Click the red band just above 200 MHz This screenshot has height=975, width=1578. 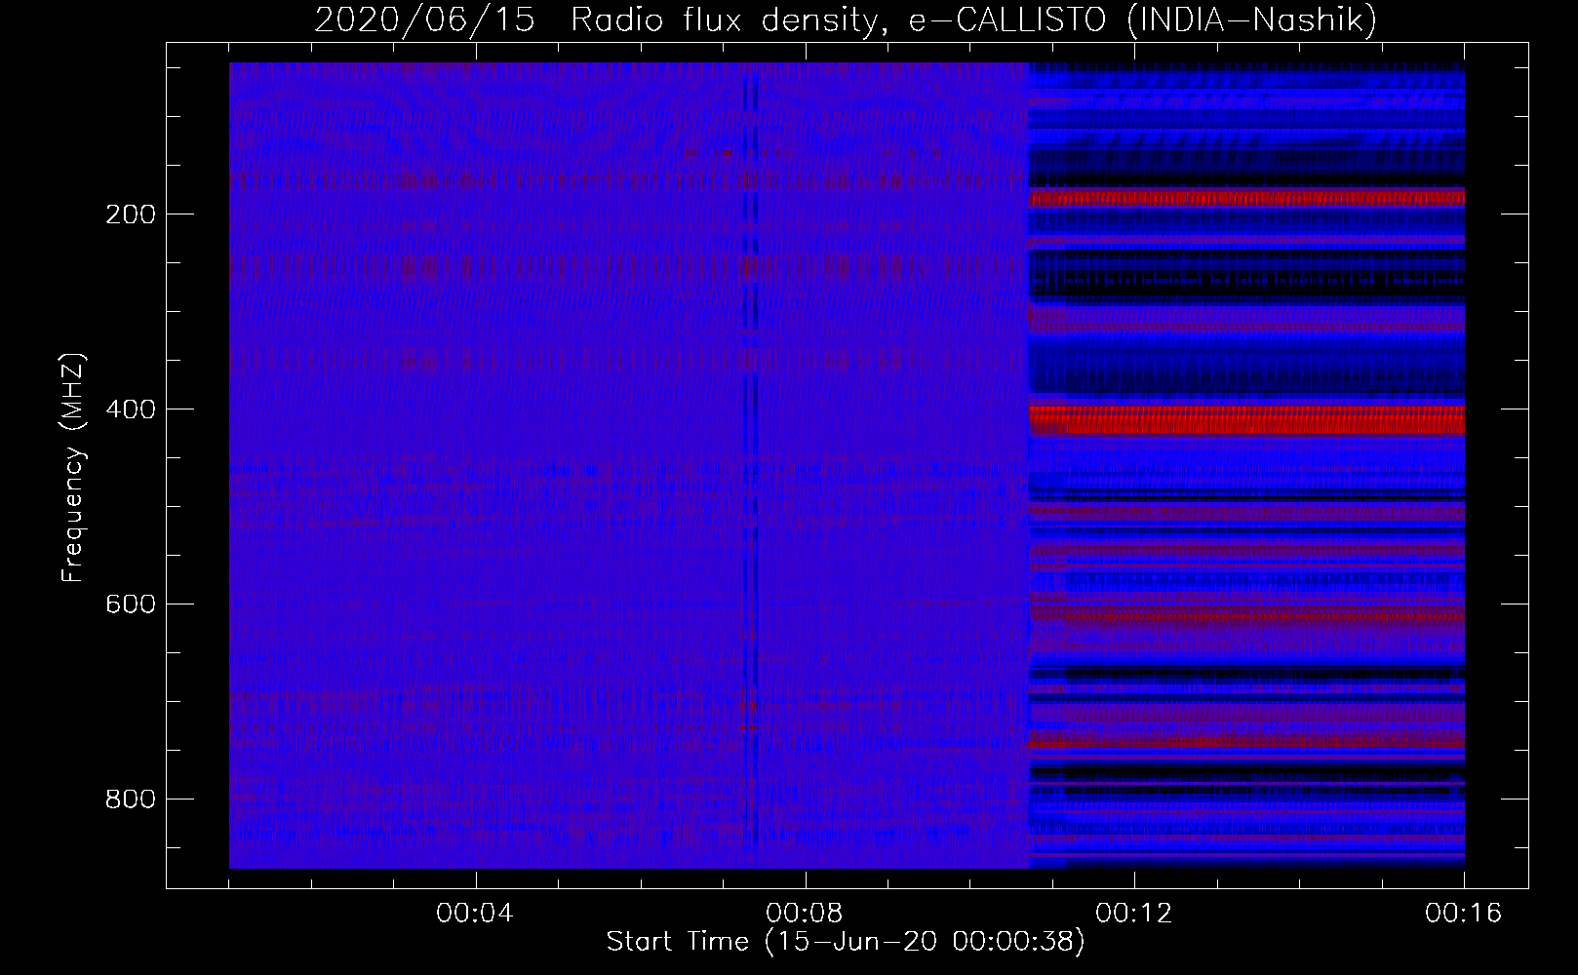click(x=1246, y=198)
